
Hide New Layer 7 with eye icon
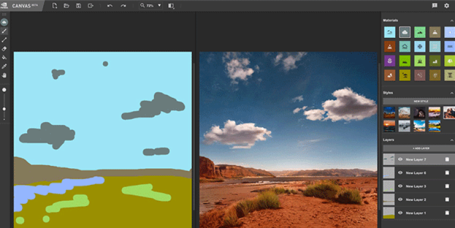[400, 159]
